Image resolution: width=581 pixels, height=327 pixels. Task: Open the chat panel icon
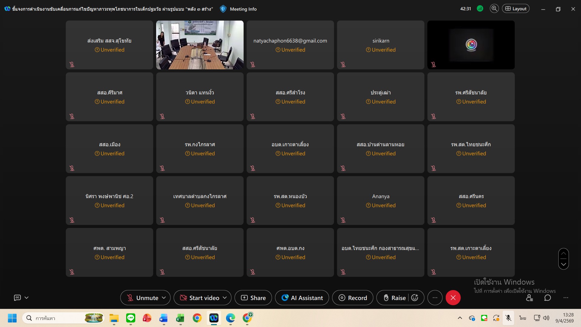click(x=547, y=298)
